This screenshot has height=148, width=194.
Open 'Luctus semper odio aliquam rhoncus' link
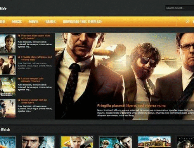pyautogui.click(x=32, y=80)
